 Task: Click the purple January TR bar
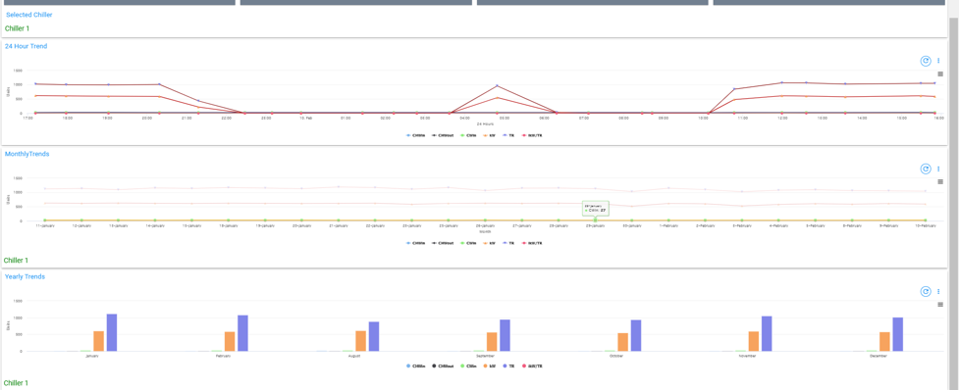pyautogui.click(x=111, y=332)
